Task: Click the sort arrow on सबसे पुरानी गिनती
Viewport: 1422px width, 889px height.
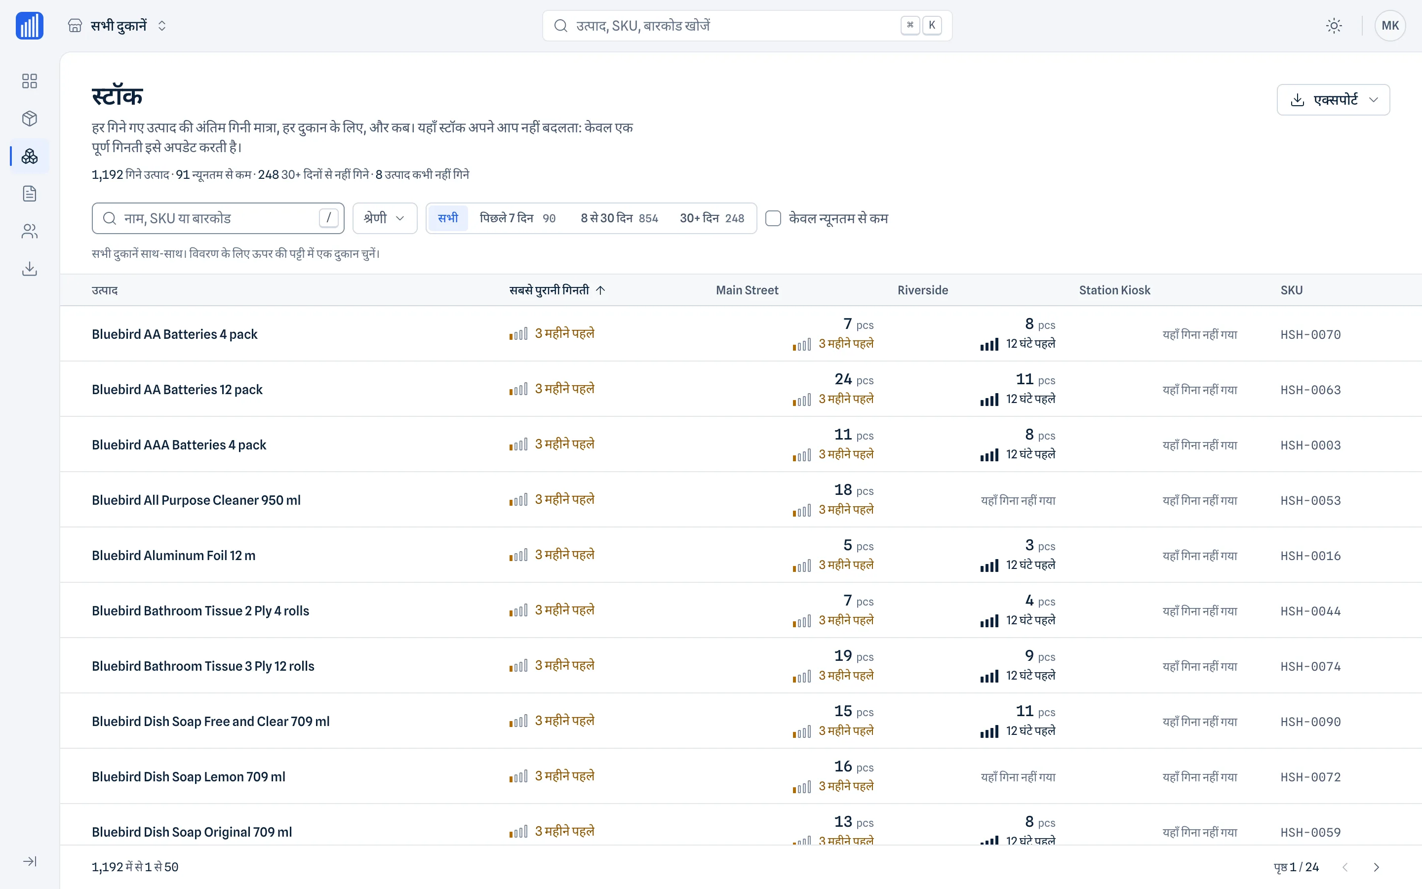Action: [x=600, y=290]
